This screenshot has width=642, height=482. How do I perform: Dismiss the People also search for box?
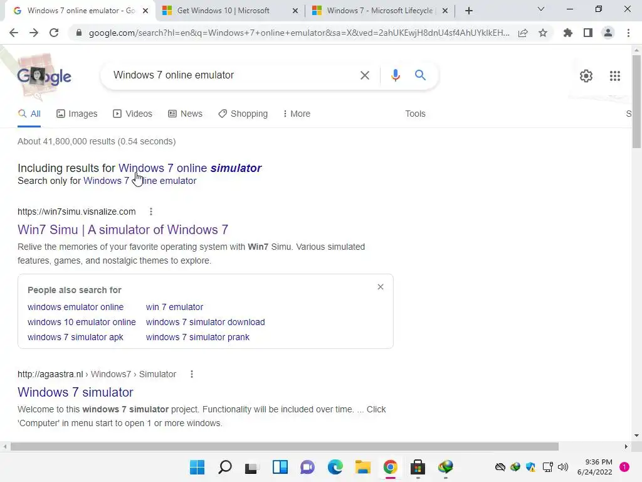[381, 287]
